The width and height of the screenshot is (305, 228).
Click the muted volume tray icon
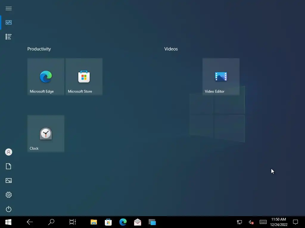[251, 222]
